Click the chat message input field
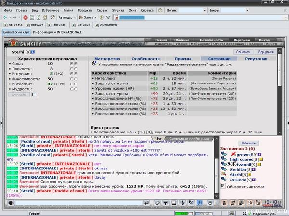 click(79, 203)
